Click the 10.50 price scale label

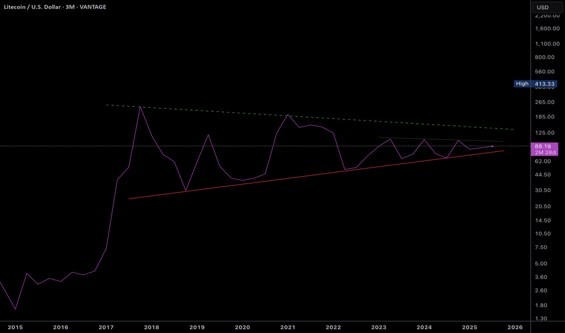pyautogui.click(x=543, y=234)
